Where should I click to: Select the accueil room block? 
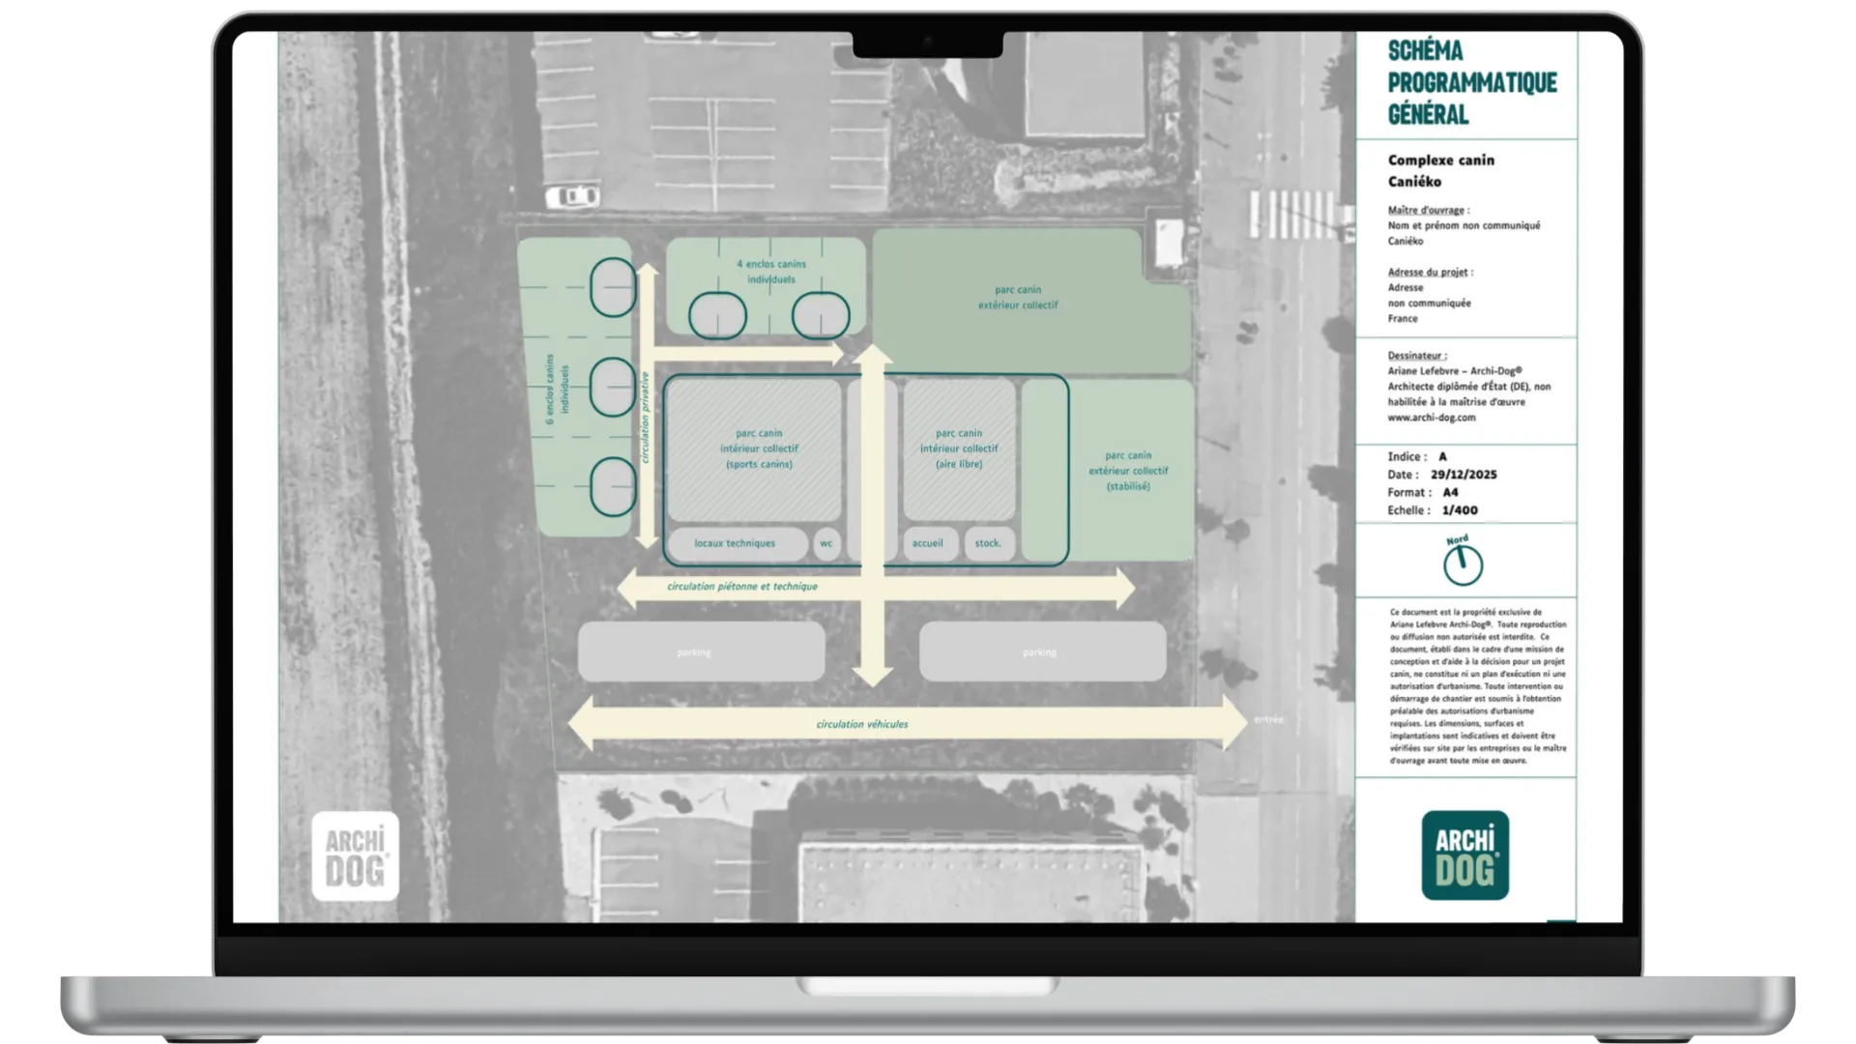tap(928, 543)
